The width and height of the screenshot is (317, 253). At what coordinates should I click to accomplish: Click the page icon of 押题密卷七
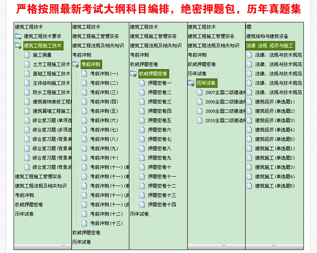[142, 139]
